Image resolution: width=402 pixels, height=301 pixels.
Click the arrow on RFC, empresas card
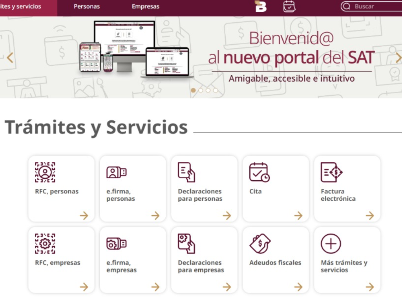(84, 287)
